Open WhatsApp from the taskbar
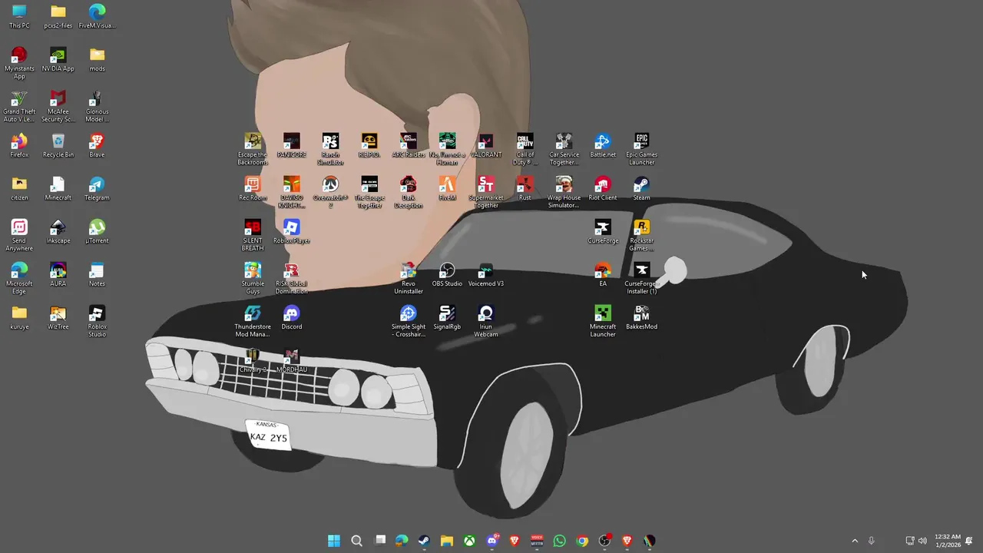983x553 pixels. pos(559,541)
